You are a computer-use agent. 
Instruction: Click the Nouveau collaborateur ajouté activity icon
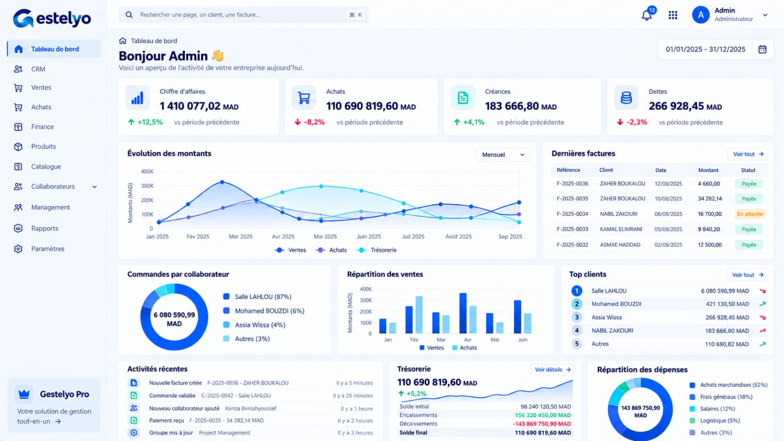pyautogui.click(x=134, y=408)
